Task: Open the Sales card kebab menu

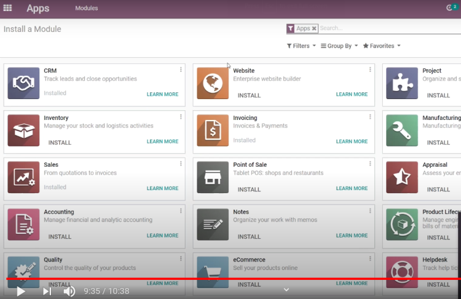Action: pos(181,164)
